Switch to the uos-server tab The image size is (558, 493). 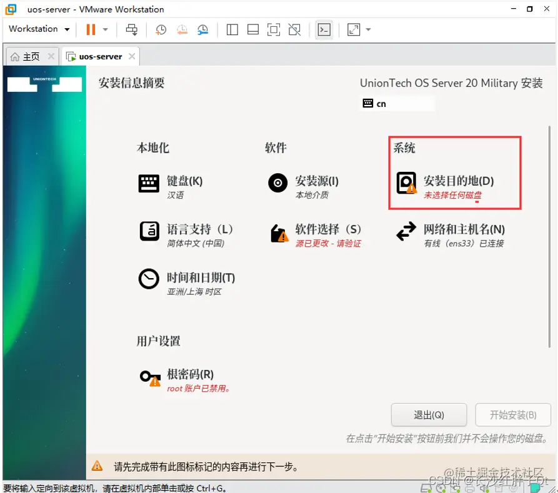point(99,56)
